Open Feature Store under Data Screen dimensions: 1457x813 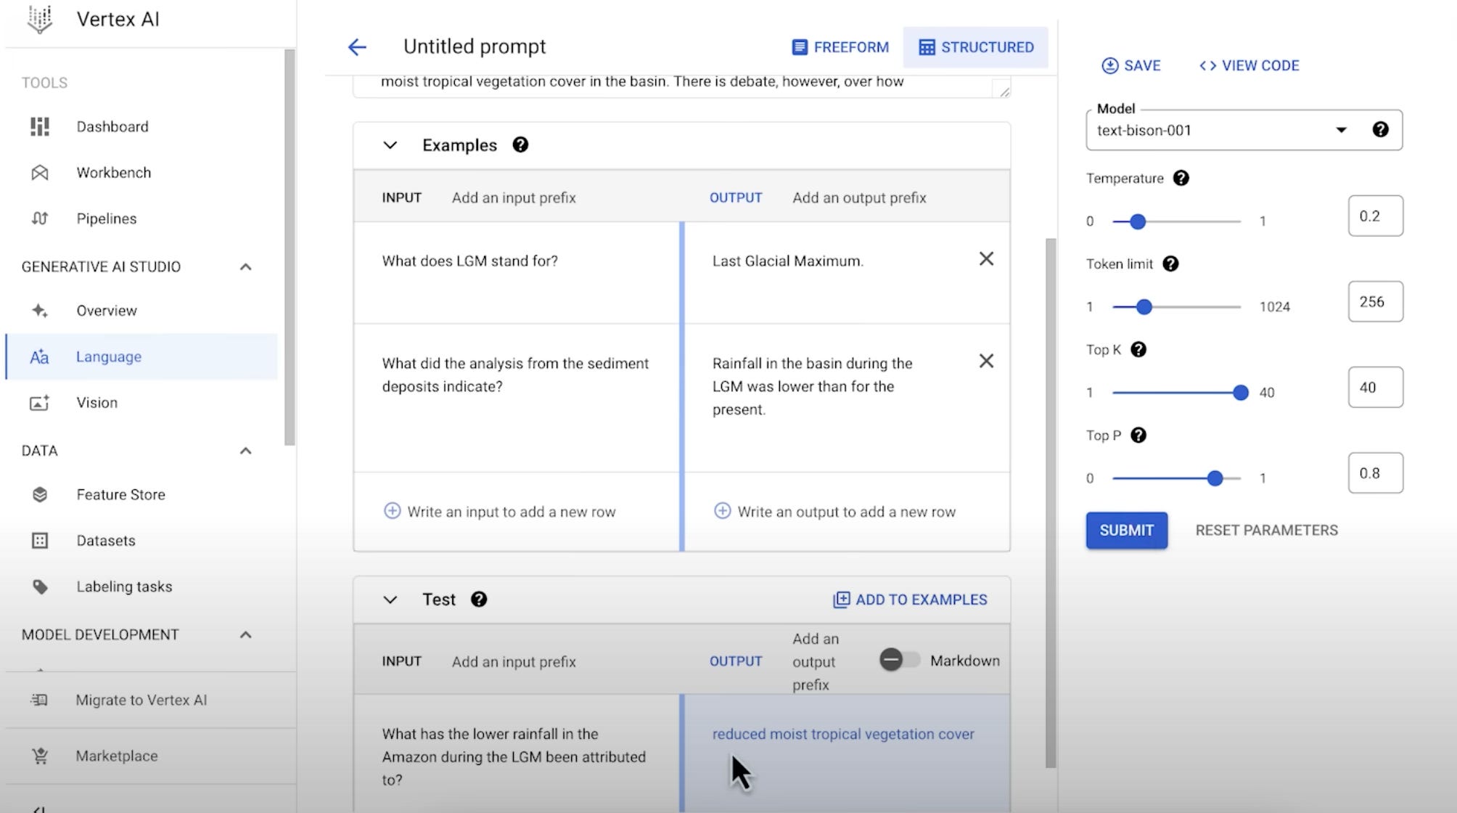(120, 494)
